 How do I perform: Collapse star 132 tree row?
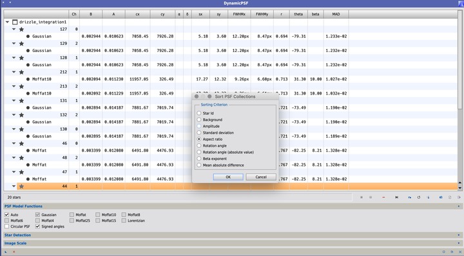coord(14,115)
